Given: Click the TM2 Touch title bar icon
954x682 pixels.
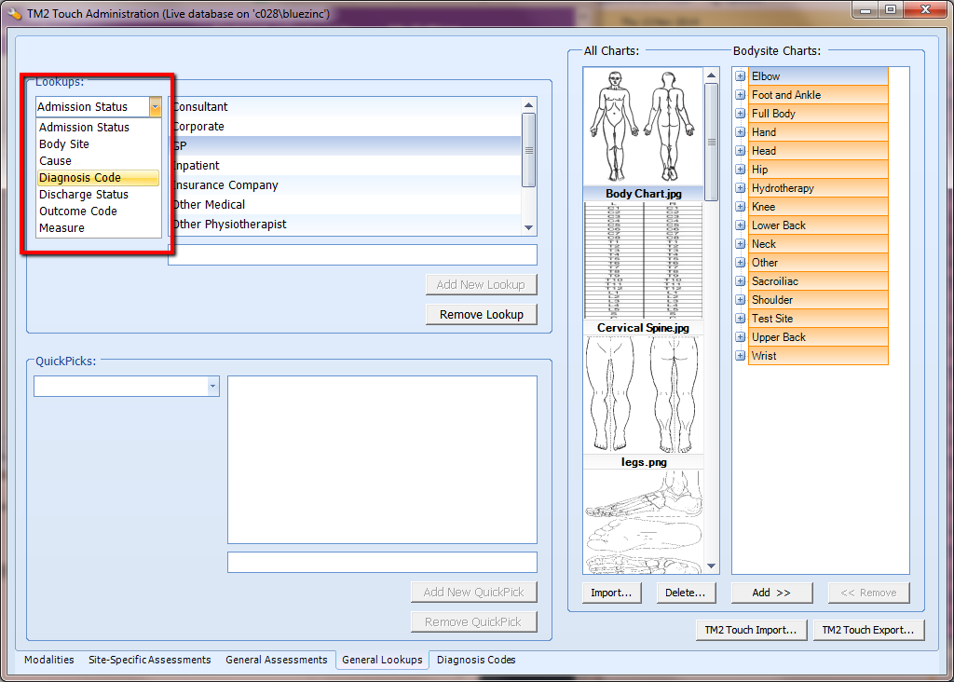Looking at the screenshot, I should coord(14,13).
